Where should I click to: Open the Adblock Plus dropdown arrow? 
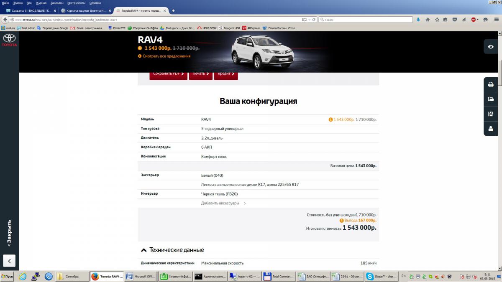point(478,20)
